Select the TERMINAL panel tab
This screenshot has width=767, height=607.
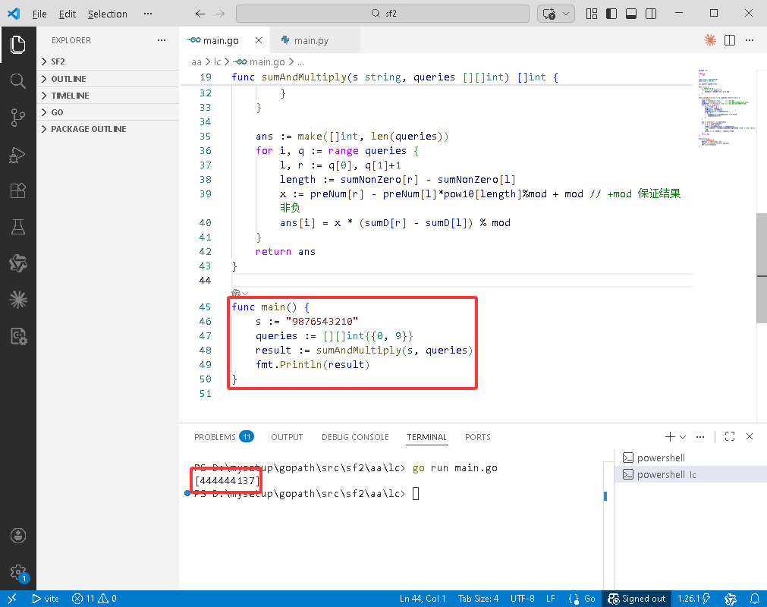point(426,436)
